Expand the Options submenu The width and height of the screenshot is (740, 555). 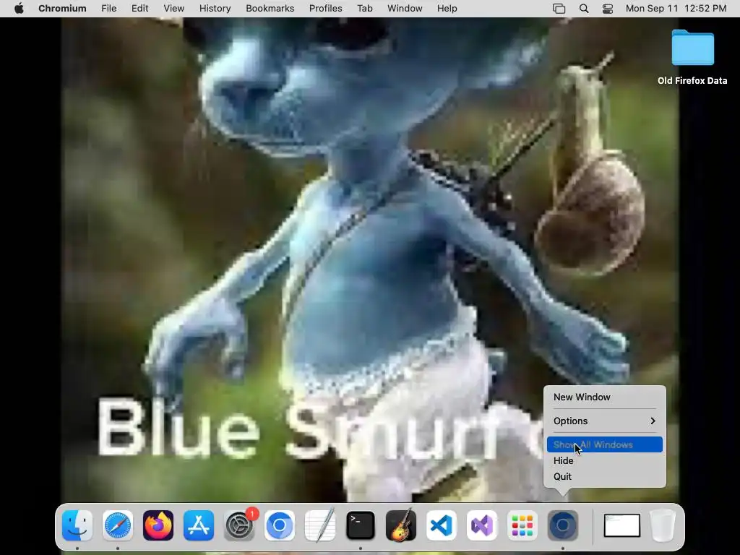coord(605,421)
